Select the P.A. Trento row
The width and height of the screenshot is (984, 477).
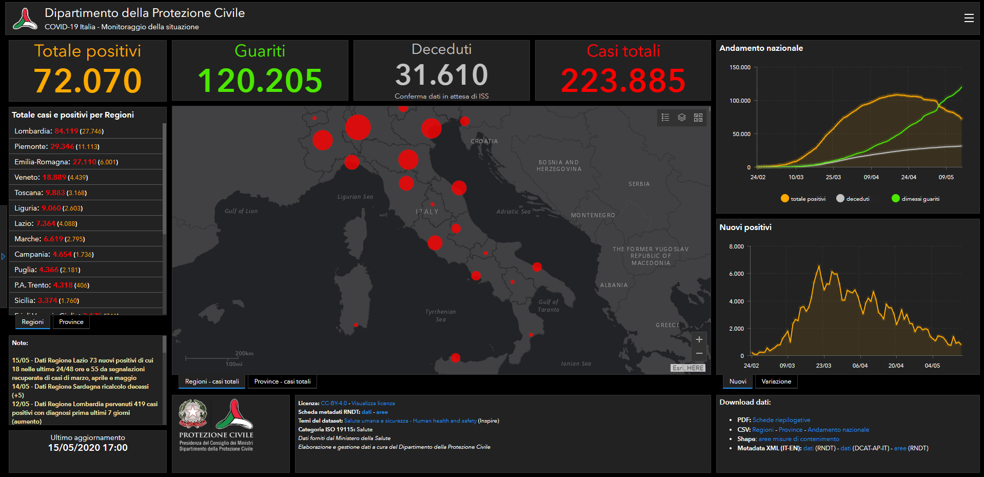86,285
